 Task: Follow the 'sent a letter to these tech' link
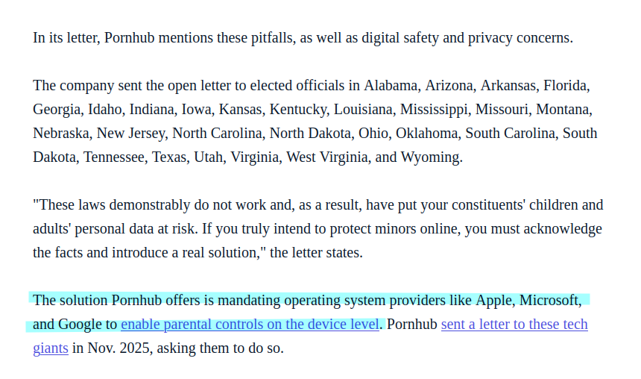point(514,324)
